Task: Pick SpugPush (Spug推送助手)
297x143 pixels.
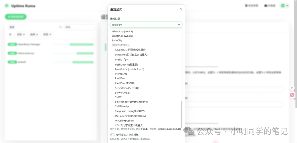Action: pos(131,111)
